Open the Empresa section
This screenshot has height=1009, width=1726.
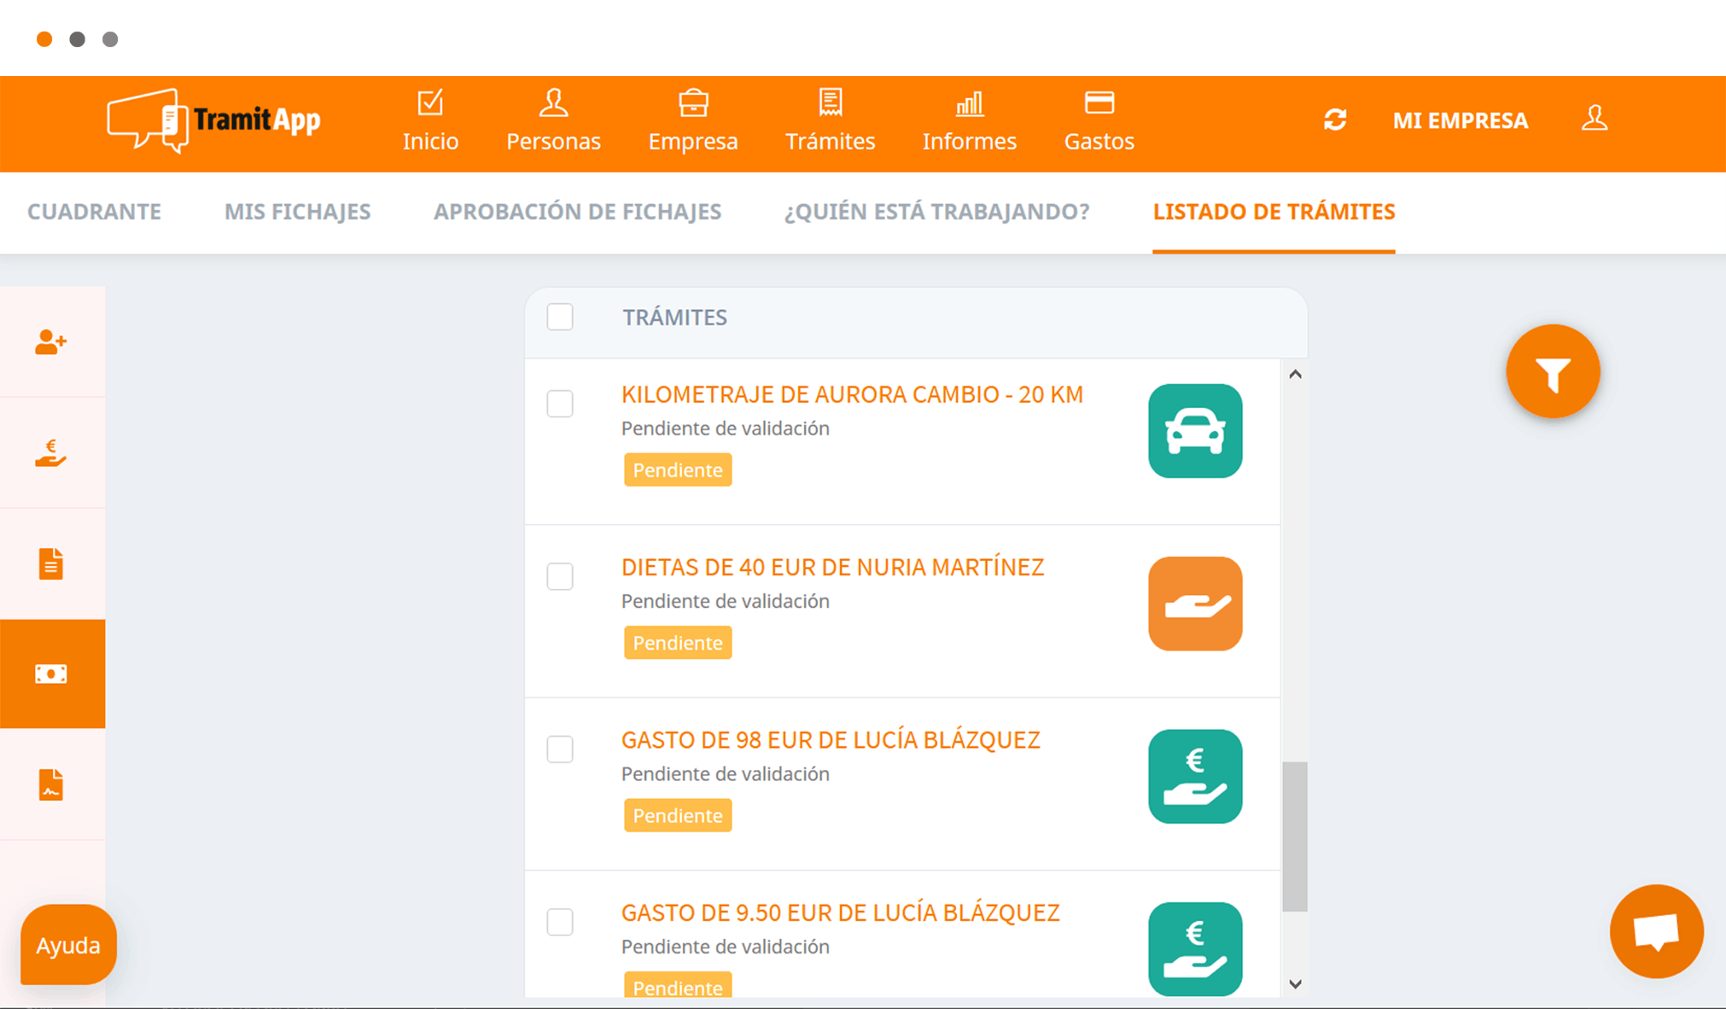click(x=693, y=121)
